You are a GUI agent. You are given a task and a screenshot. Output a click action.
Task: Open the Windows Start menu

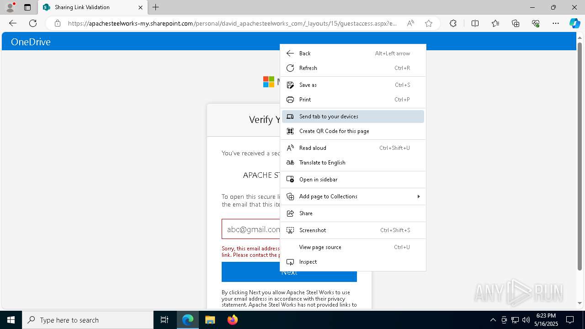pyautogui.click(x=11, y=320)
